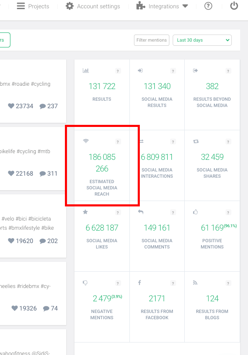Click the 2 479 negative mentions value
Image resolution: width=248 pixels, height=355 pixels.
pyautogui.click(x=102, y=299)
